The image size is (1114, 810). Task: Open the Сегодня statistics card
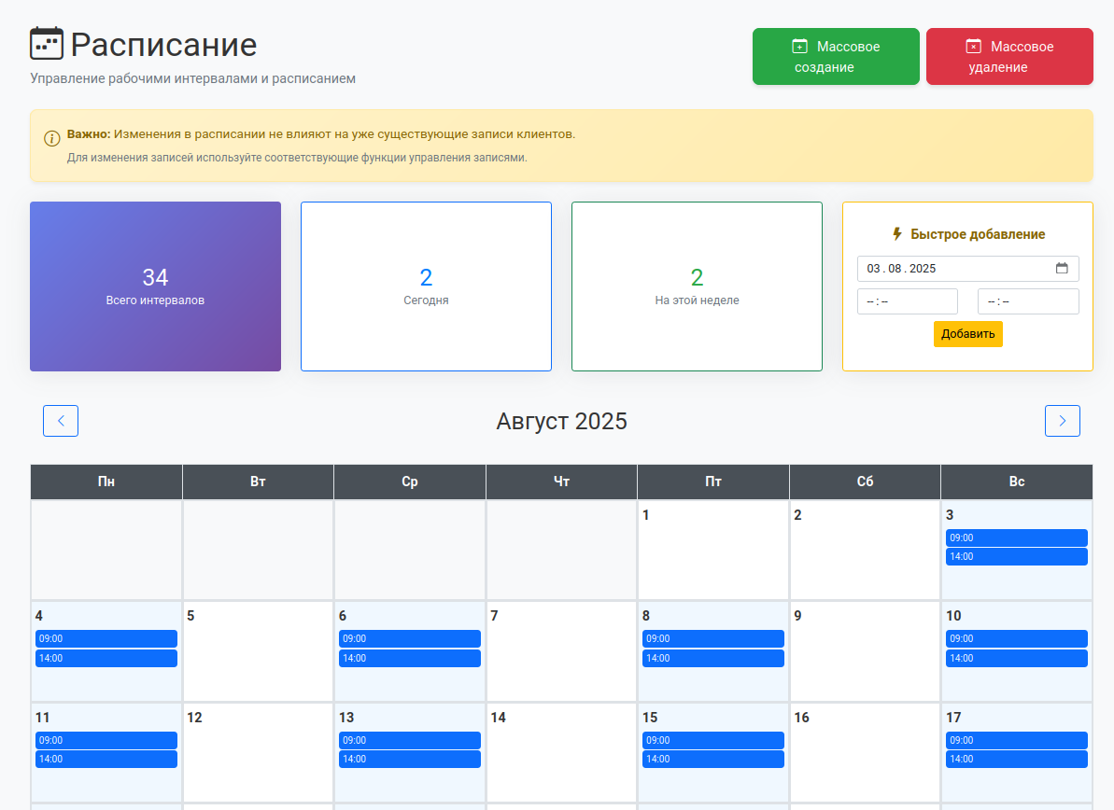pos(426,286)
